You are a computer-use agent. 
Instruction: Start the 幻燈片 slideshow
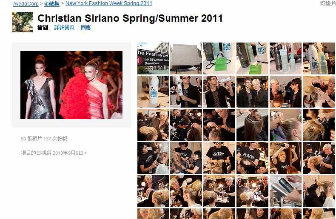click(x=328, y=3)
